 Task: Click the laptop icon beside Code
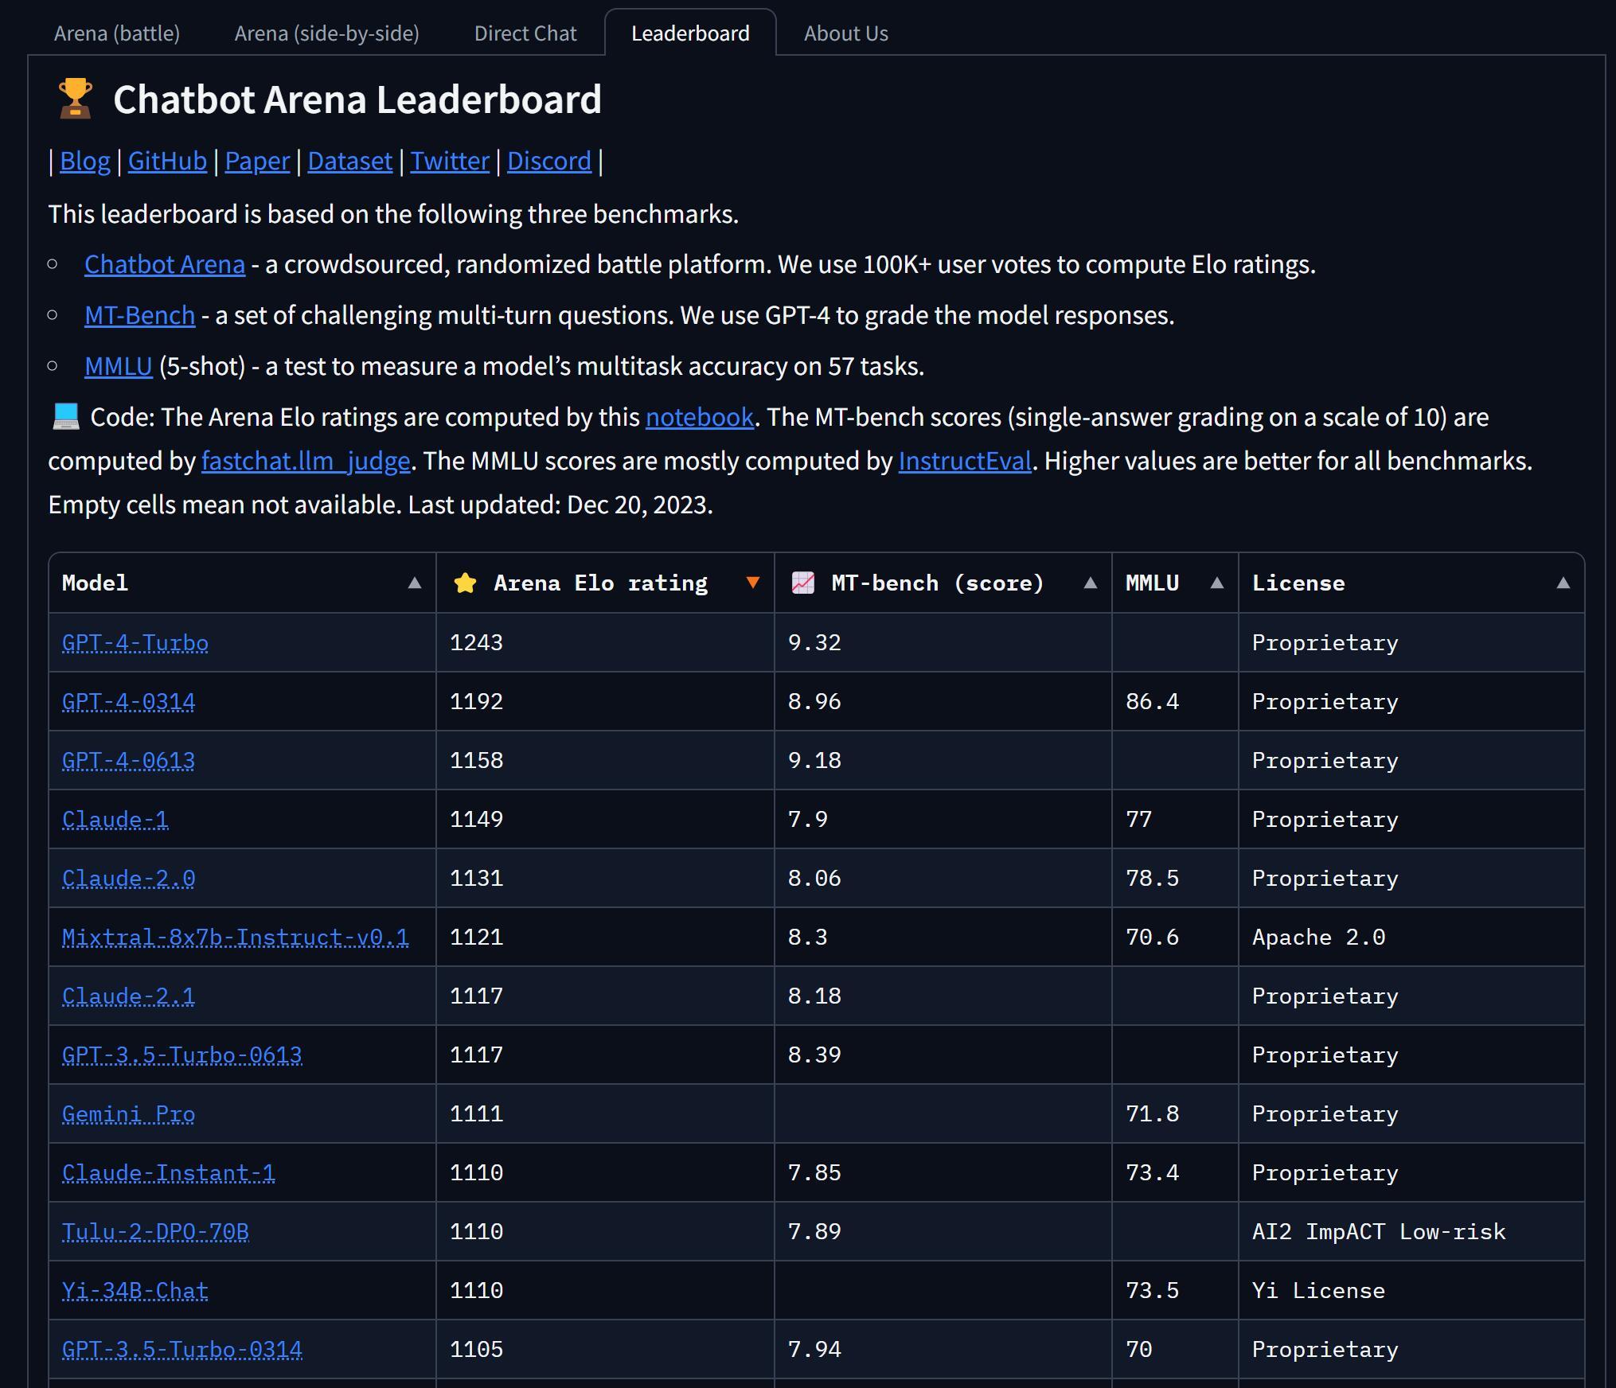click(x=66, y=415)
